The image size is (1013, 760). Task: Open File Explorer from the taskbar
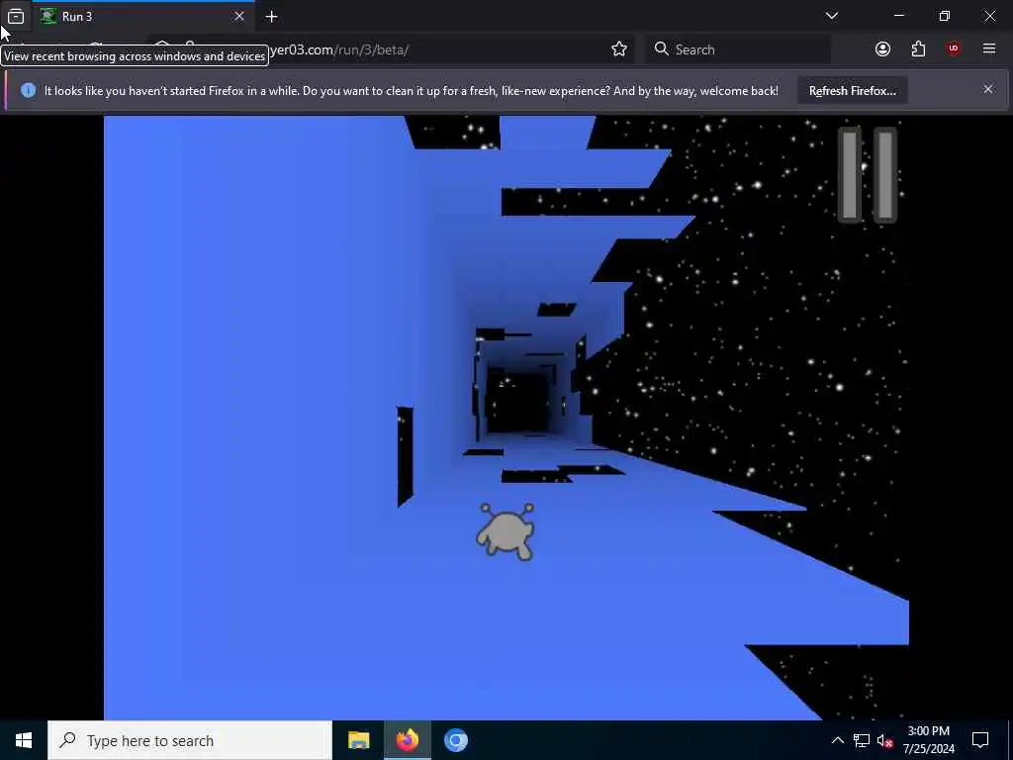[358, 740]
